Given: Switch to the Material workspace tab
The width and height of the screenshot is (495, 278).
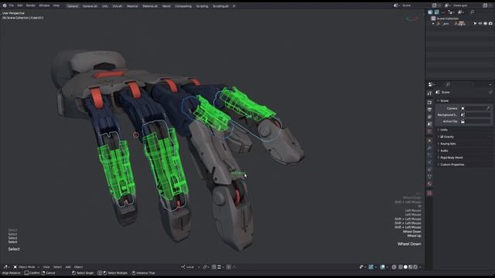Looking at the screenshot, I should [x=132, y=6].
